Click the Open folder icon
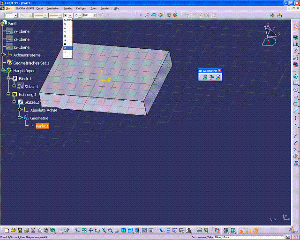The width and height of the screenshot is (300, 240). (x=13, y=231)
